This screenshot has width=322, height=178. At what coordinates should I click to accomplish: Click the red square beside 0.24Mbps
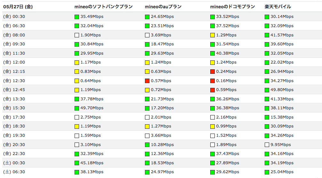coord(213,72)
